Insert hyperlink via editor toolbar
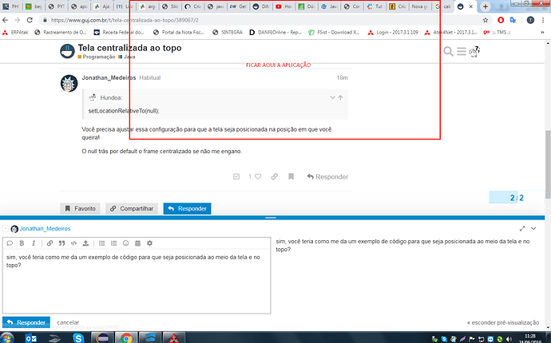Screen dimensions: 551x343 coord(50,243)
